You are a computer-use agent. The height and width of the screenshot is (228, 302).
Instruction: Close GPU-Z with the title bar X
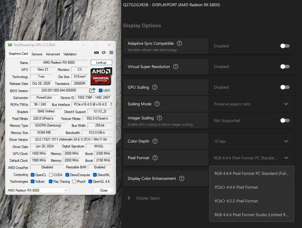(x=109, y=45)
